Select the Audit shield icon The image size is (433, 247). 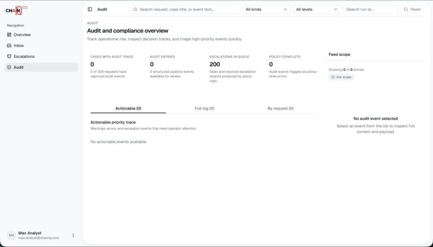click(9, 67)
